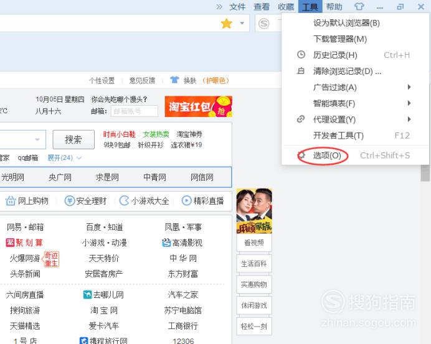Click the skin shirt icon in title bar
Image resolution: width=431 pixels, height=344 pixels.
pyautogui.click(x=359, y=6)
